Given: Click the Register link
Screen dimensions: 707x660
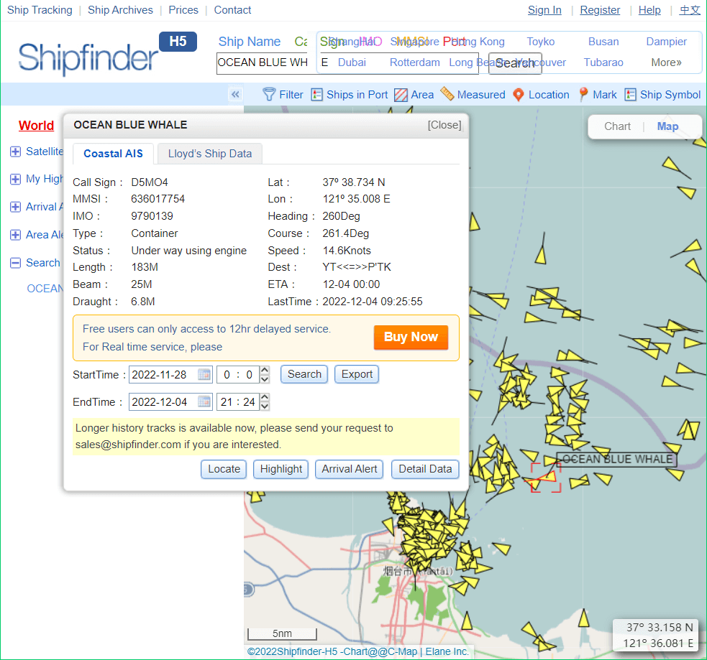Looking at the screenshot, I should (x=600, y=10).
